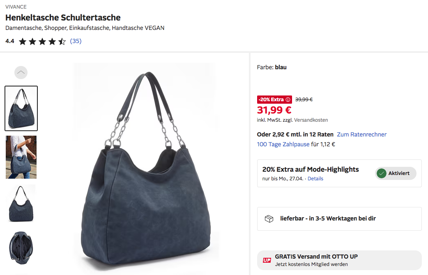
Task: Click the red OTTO UP logo icon
Action: (267, 260)
